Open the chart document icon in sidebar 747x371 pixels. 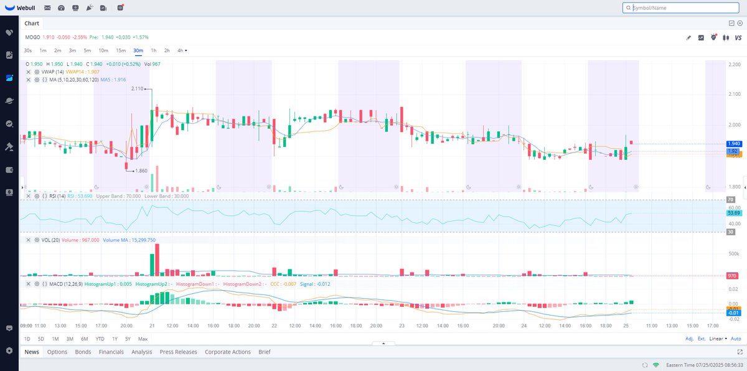(x=9, y=55)
